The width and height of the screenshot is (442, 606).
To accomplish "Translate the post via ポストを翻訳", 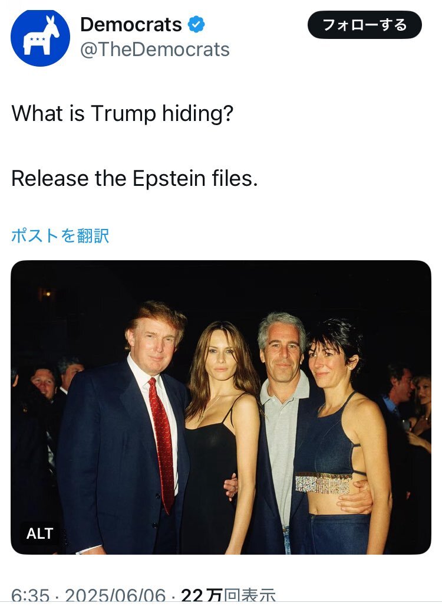I will point(60,235).
